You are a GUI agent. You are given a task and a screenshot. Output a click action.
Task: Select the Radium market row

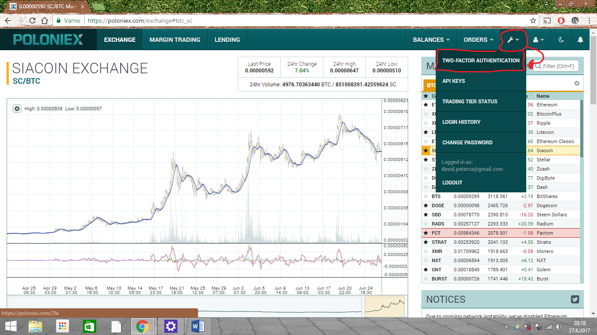click(501, 224)
